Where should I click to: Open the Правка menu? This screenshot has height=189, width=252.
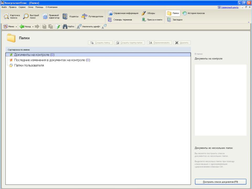[13, 7]
